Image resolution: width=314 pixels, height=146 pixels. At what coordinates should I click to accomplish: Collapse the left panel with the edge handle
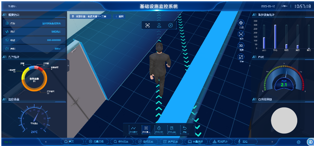coord(68,66)
